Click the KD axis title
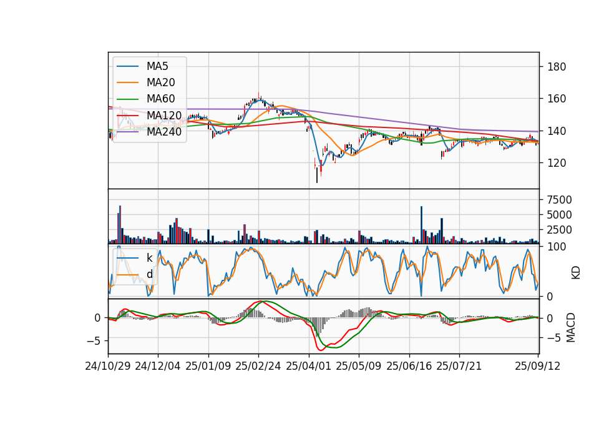 (576, 272)
